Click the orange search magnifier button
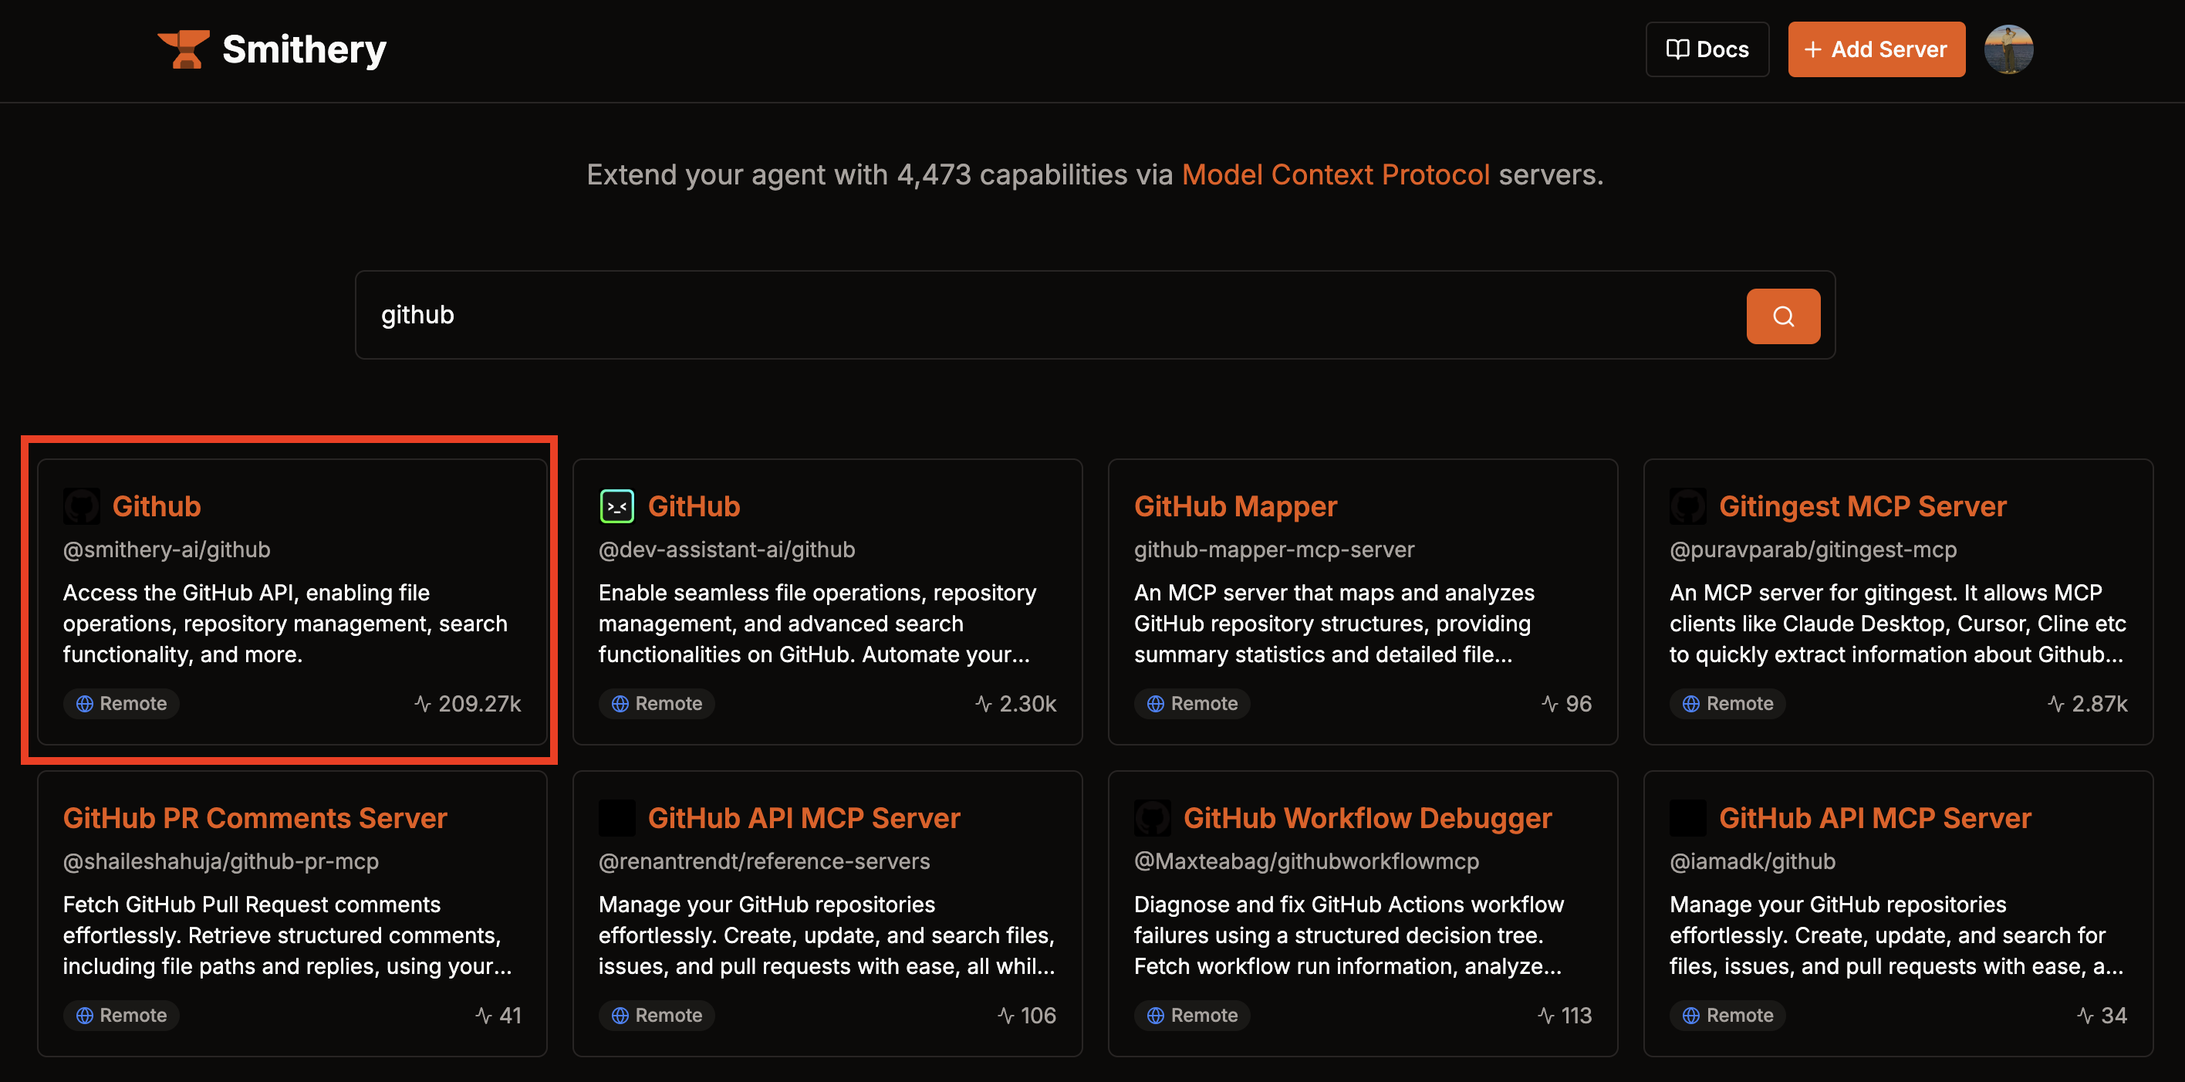This screenshot has width=2185, height=1082. (x=1783, y=316)
